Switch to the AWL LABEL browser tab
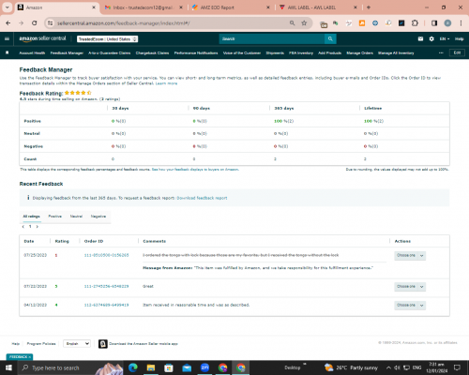 [317, 7]
